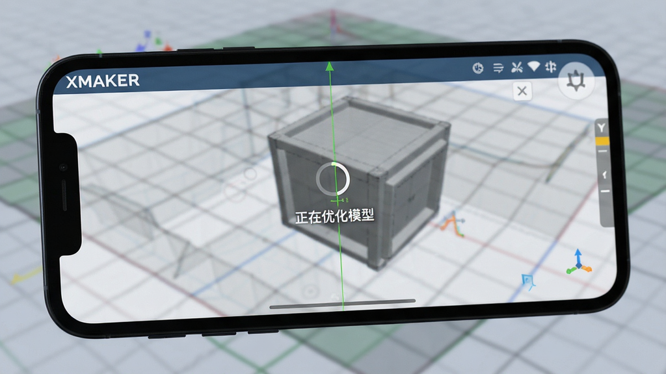Click the circular loading spinner
The height and width of the screenshot is (374, 666).
click(x=334, y=179)
